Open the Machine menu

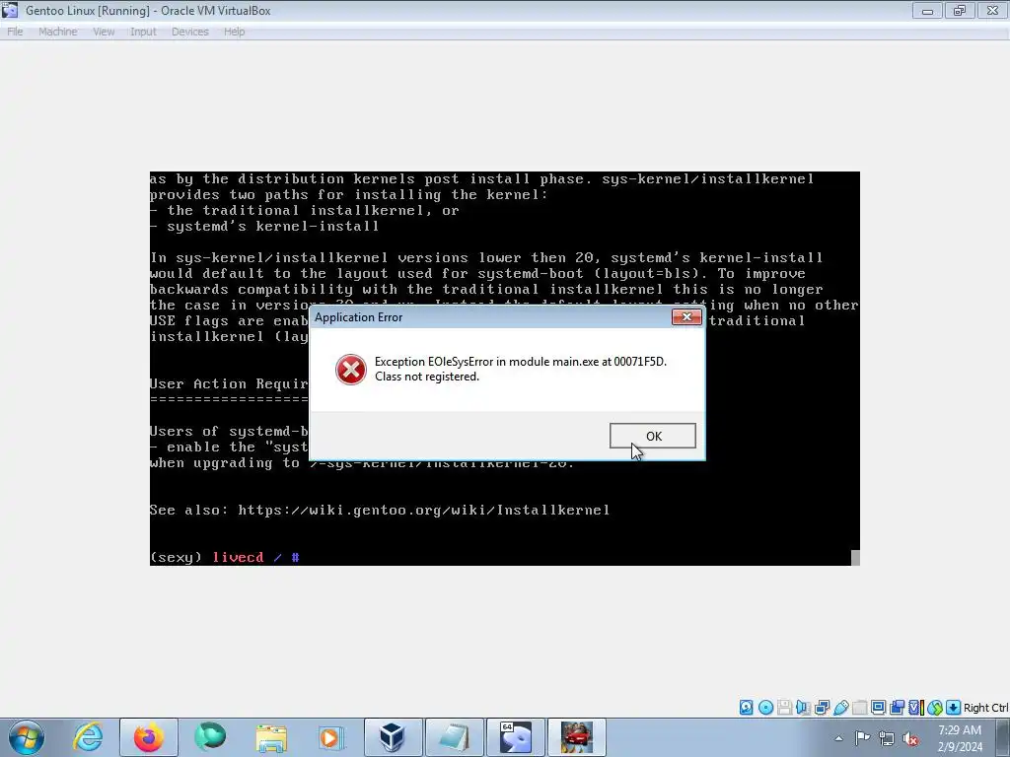point(58,32)
